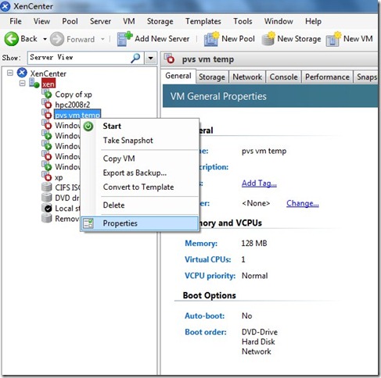The width and height of the screenshot is (381, 378).
Task: Click the Change folder link
Action: pyautogui.click(x=303, y=203)
